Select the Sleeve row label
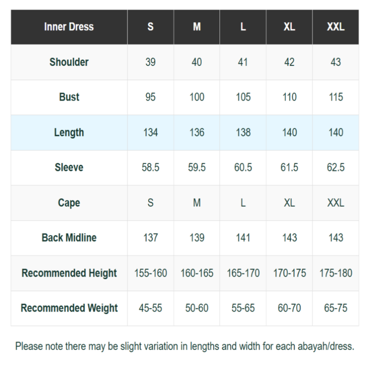 point(69,167)
